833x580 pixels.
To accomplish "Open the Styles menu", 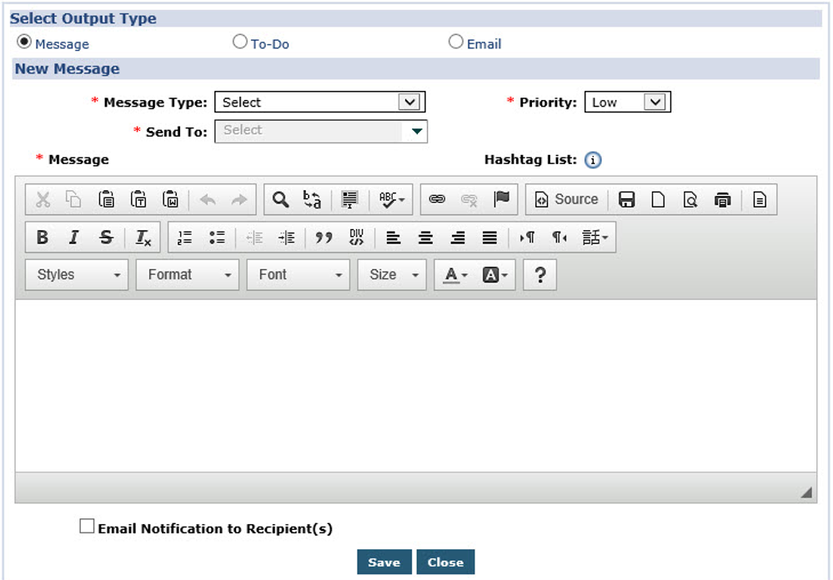I will tap(77, 275).
